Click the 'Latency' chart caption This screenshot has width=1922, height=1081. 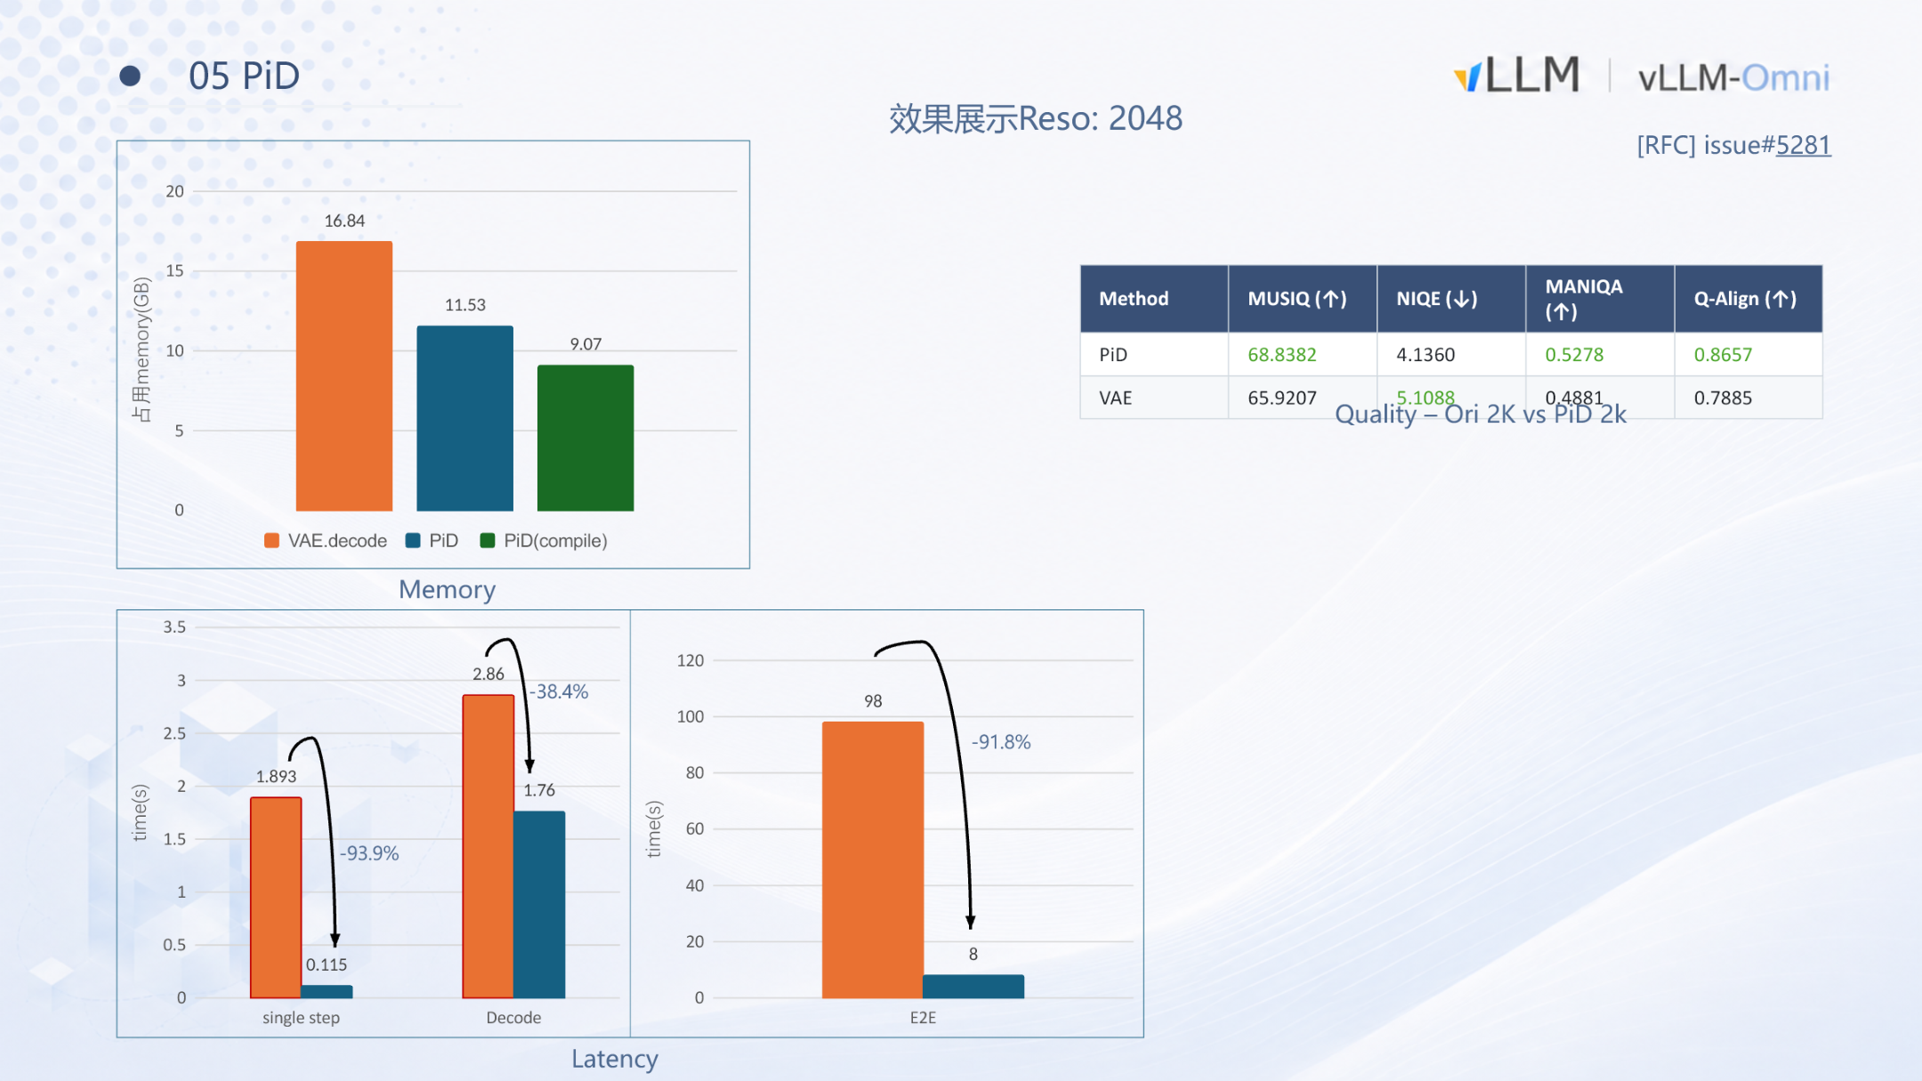[615, 1059]
